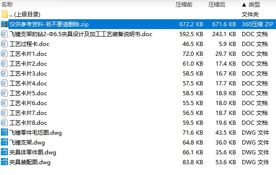Click the 71.6 KB size value
This screenshot has height=175, width=276.
click(x=193, y=132)
